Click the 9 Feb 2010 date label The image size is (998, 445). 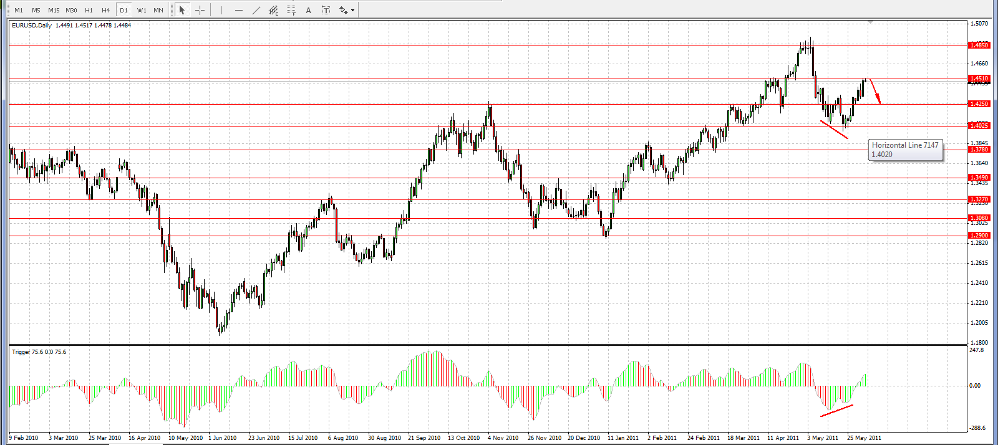(24, 438)
